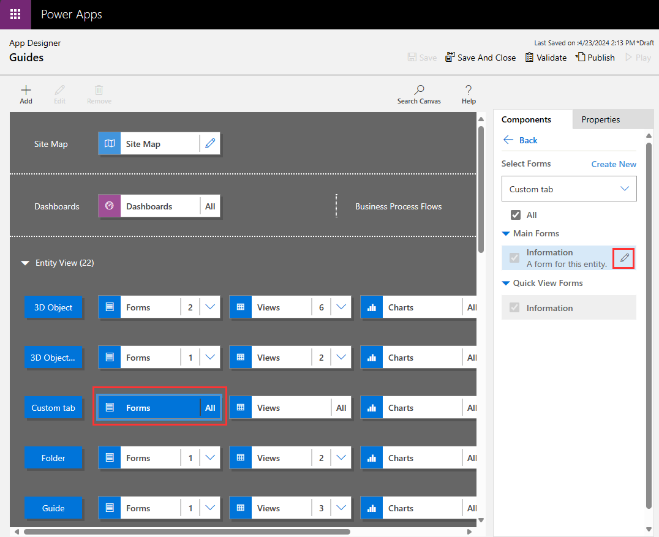
Task: Click Views icon in Guide row
Action: tap(241, 507)
